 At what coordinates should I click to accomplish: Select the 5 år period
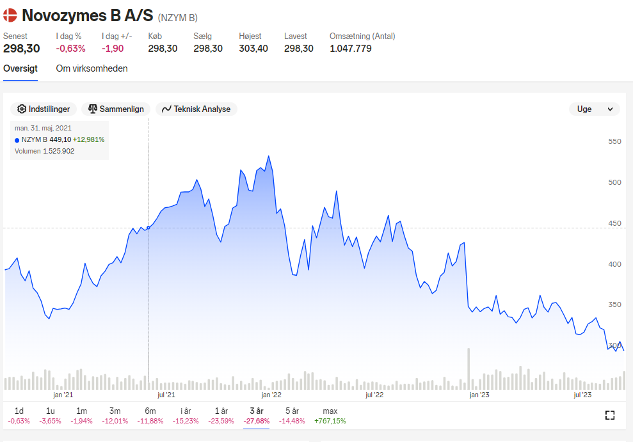click(x=292, y=415)
